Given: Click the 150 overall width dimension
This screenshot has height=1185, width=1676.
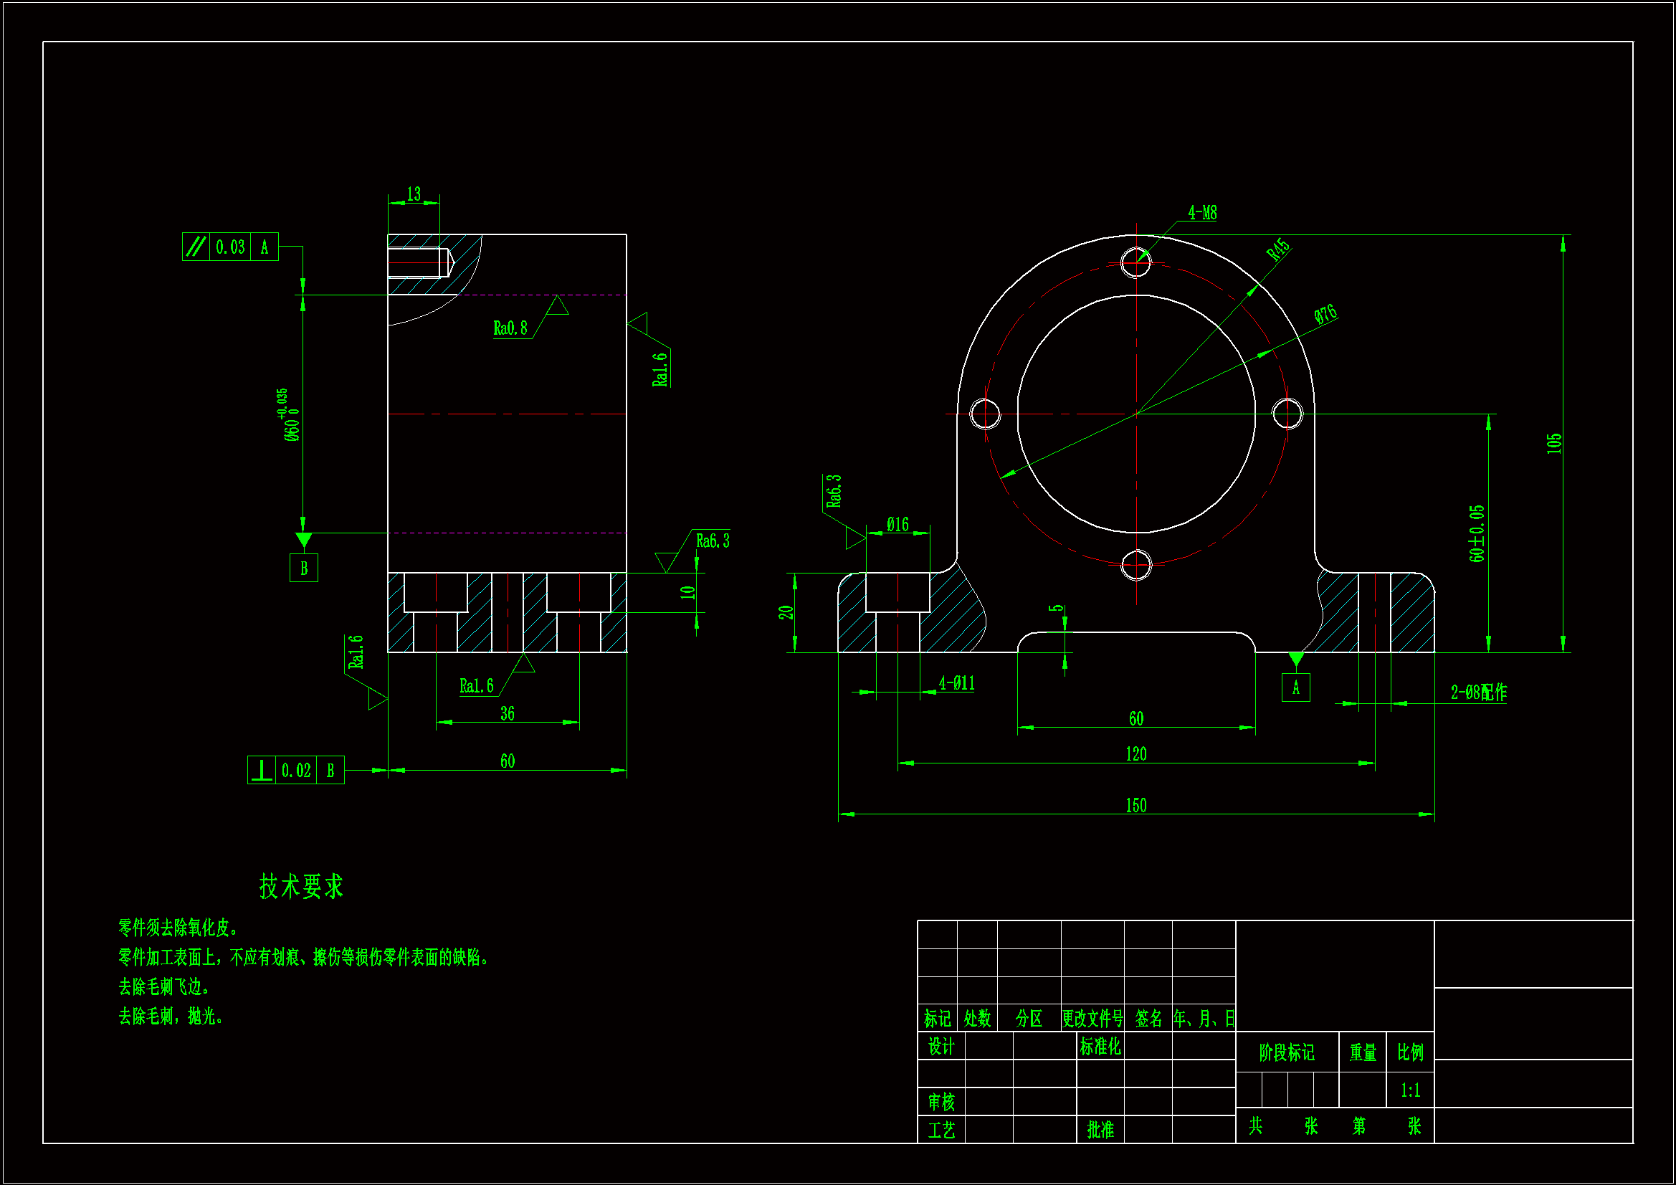Looking at the screenshot, I should click(x=1135, y=805).
